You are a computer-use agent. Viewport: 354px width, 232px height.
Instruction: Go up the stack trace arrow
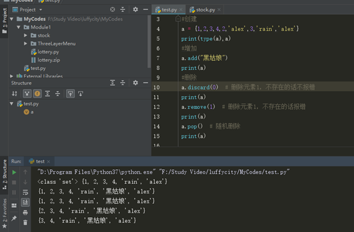[26, 172]
